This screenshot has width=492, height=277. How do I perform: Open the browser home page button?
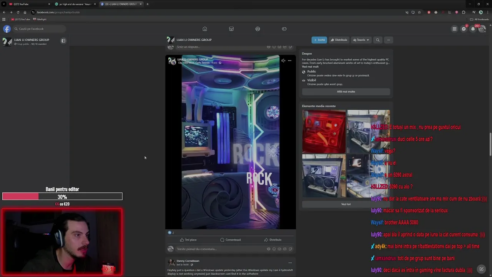point(25,12)
